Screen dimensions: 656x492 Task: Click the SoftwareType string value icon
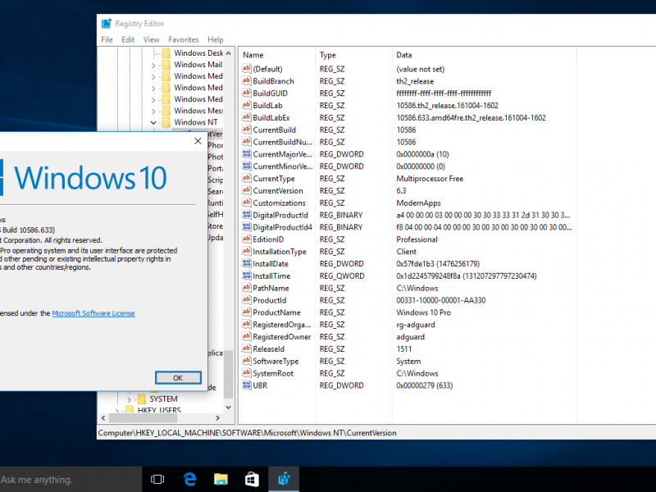247,361
